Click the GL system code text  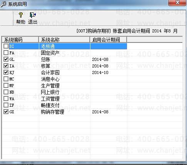(x=12, y=59)
